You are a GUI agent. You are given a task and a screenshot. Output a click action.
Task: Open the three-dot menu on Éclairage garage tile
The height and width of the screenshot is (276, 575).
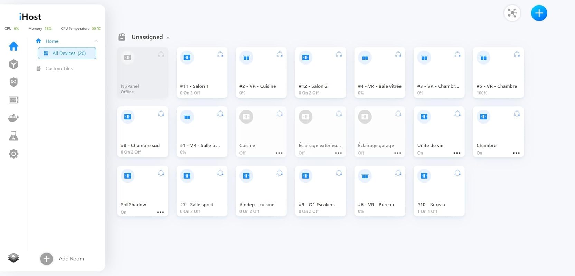click(x=398, y=153)
